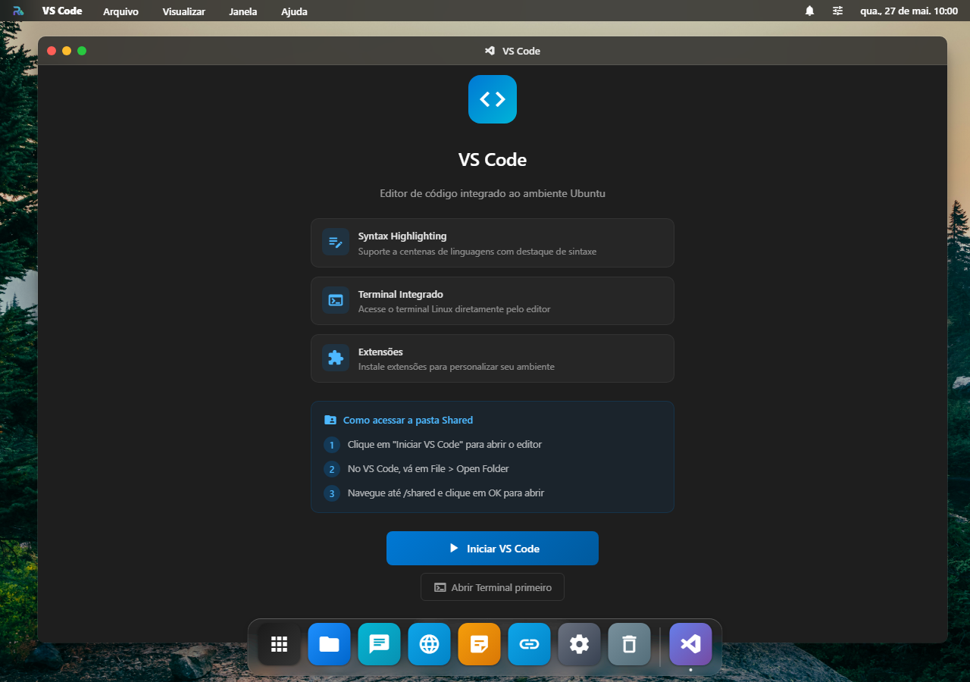Close the VS Code window with red button

pyautogui.click(x=52, y=51)
